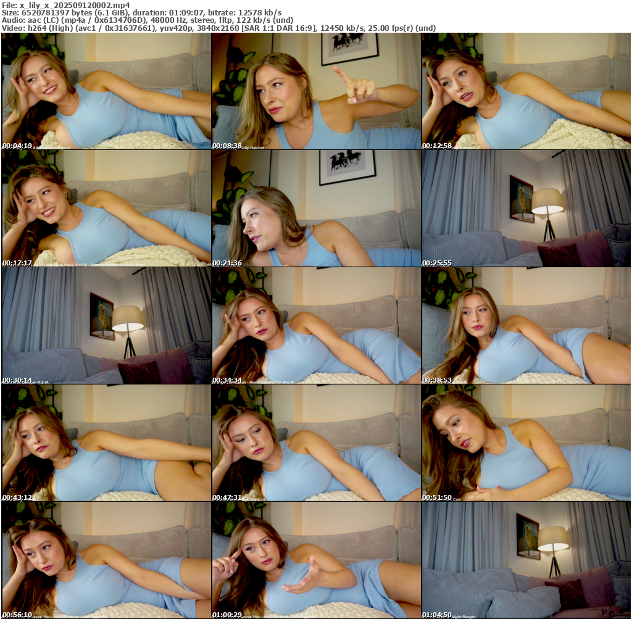Select the thumbnail timestamped 01:00:29
Viewport: 632px width, 619px height.
pos(317,560)
